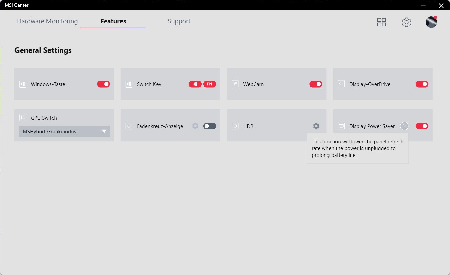Image resolution: width=450 pixels, height=275 pixels.
Task: Turn off Display-OverDrive toggle
Action: tap(422, 84)
